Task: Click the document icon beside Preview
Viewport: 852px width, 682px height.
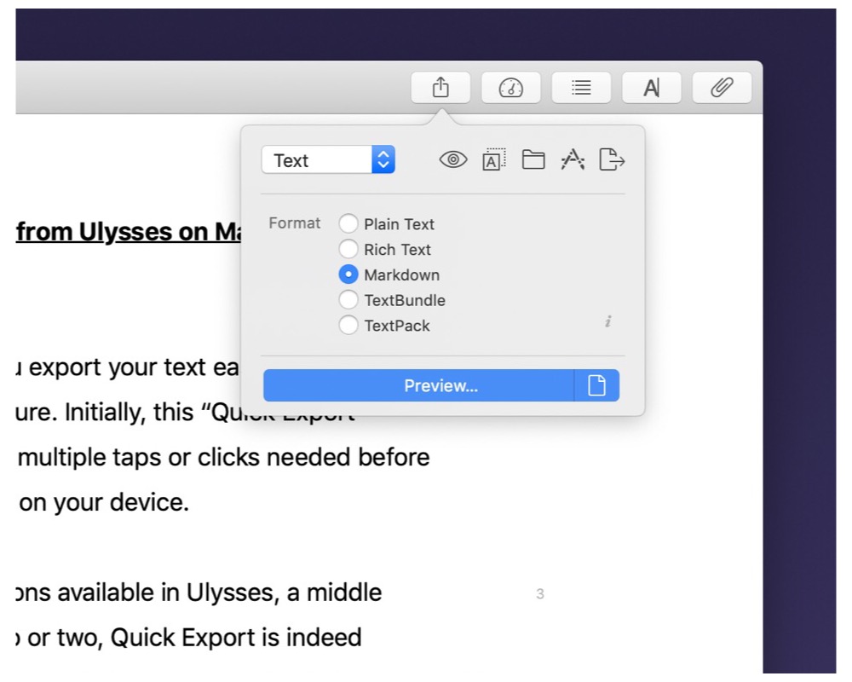Action: pyautogui.click(x=596, y=385)
